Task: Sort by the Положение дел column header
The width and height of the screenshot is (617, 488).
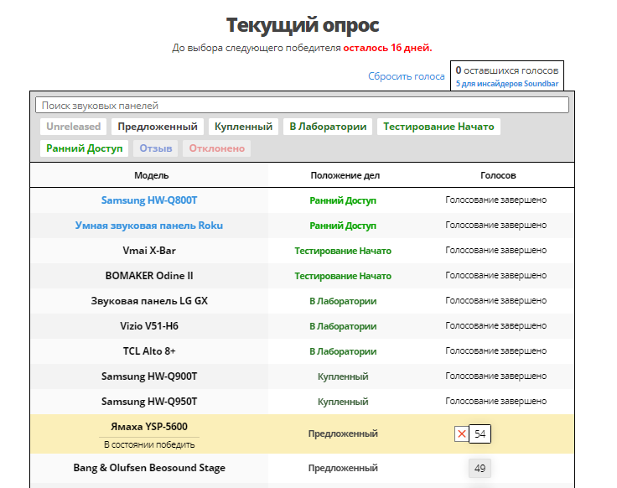Action: click(345, 175)
